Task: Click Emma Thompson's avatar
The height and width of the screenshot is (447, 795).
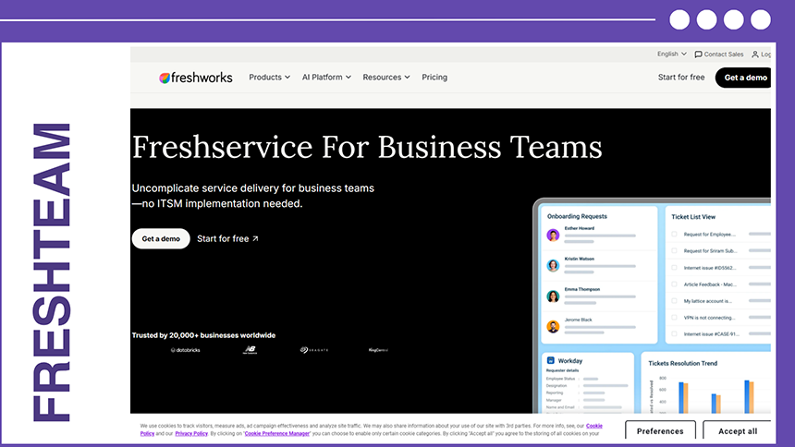Action: tap(553, 296)
